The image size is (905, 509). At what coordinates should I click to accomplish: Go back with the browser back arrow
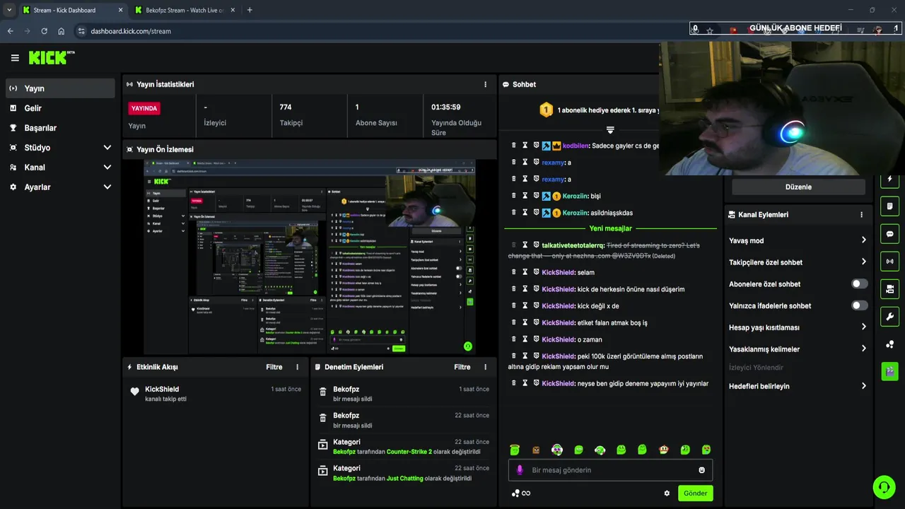[10, 31]
